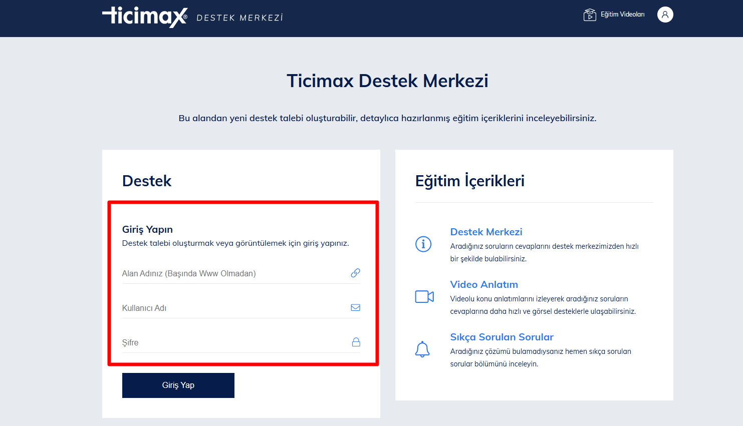The height and width of the screenshot is (426, 743).
Task: Click the description 'Aradığınız soruların cevaplarını destek merkezimizden'
Action: [544, 252]
